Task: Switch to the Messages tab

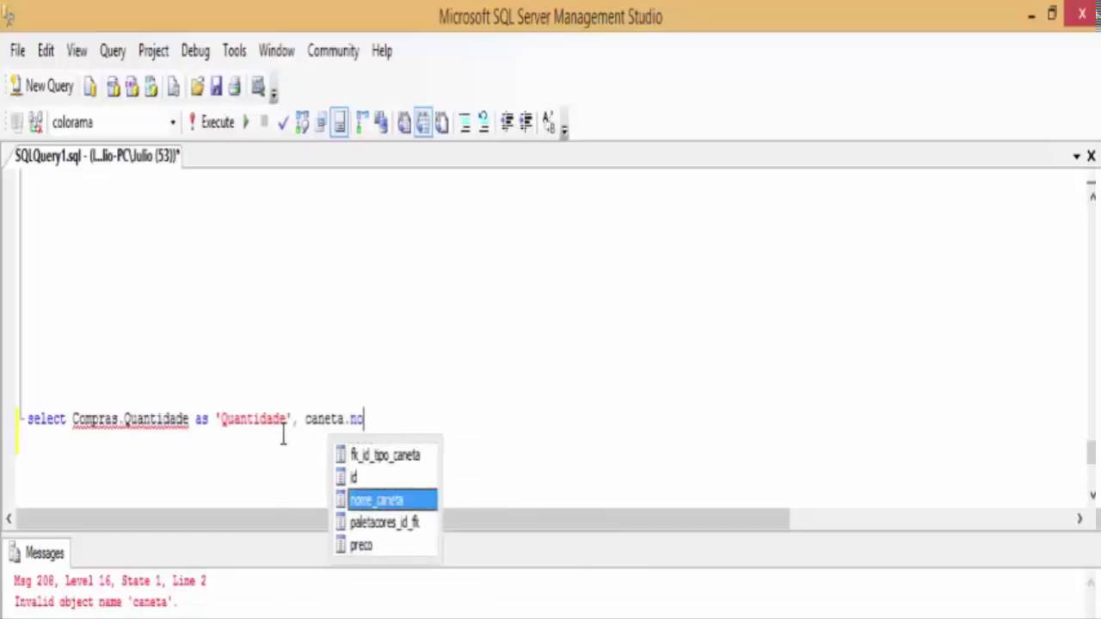Action: point(37,553)
